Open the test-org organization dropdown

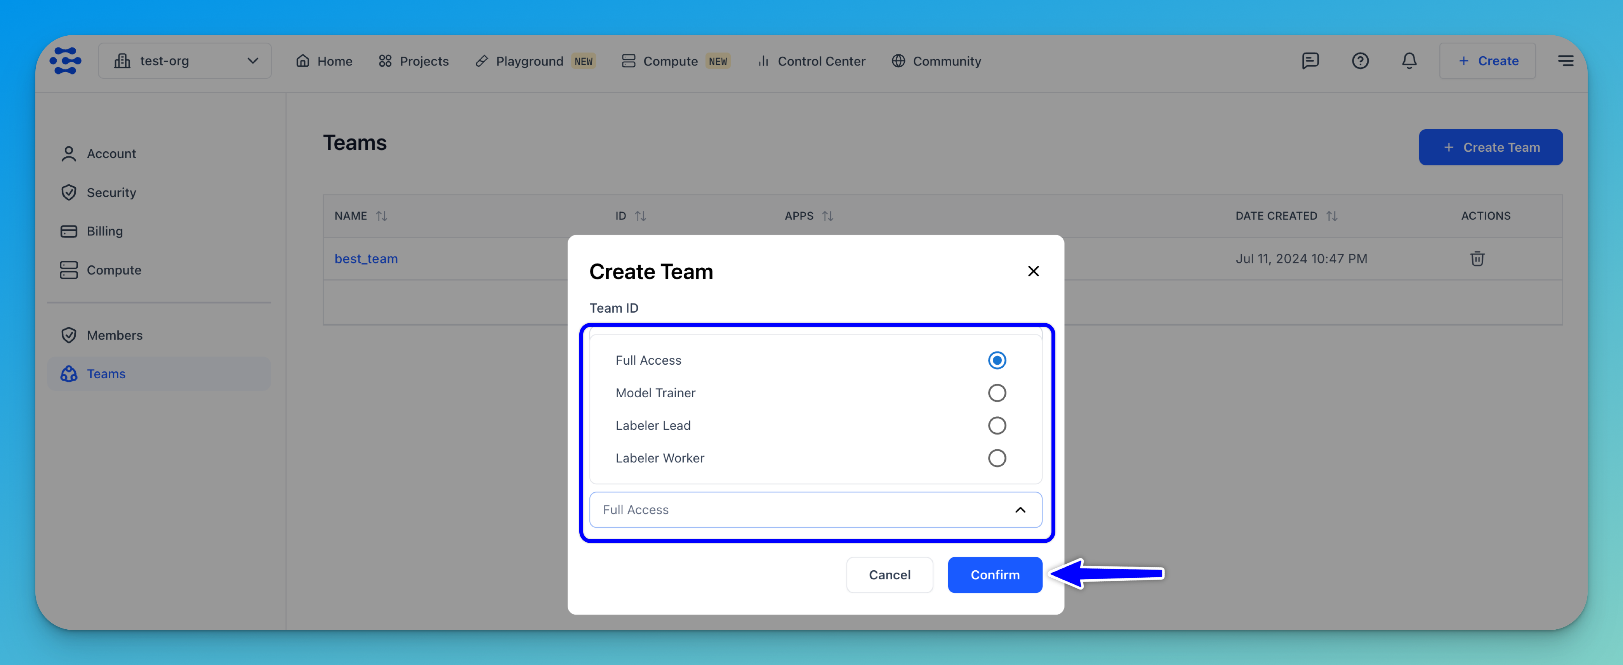[184, 61]
